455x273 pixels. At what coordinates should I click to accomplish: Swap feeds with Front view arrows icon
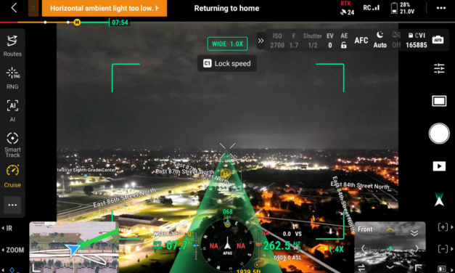click(x=361, y=268)
